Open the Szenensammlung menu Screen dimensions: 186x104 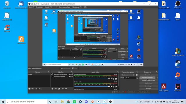pos(65,7)
